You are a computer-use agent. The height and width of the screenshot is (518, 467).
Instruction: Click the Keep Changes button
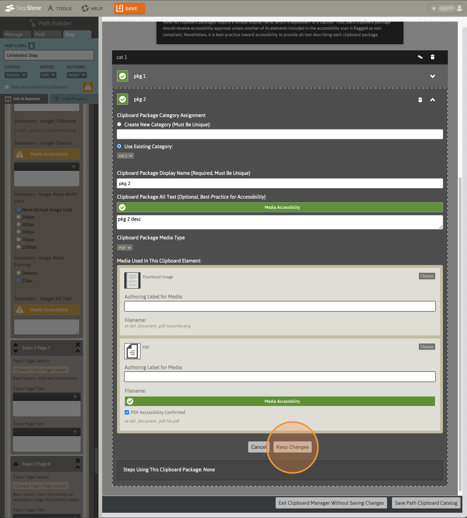point(292,447)
